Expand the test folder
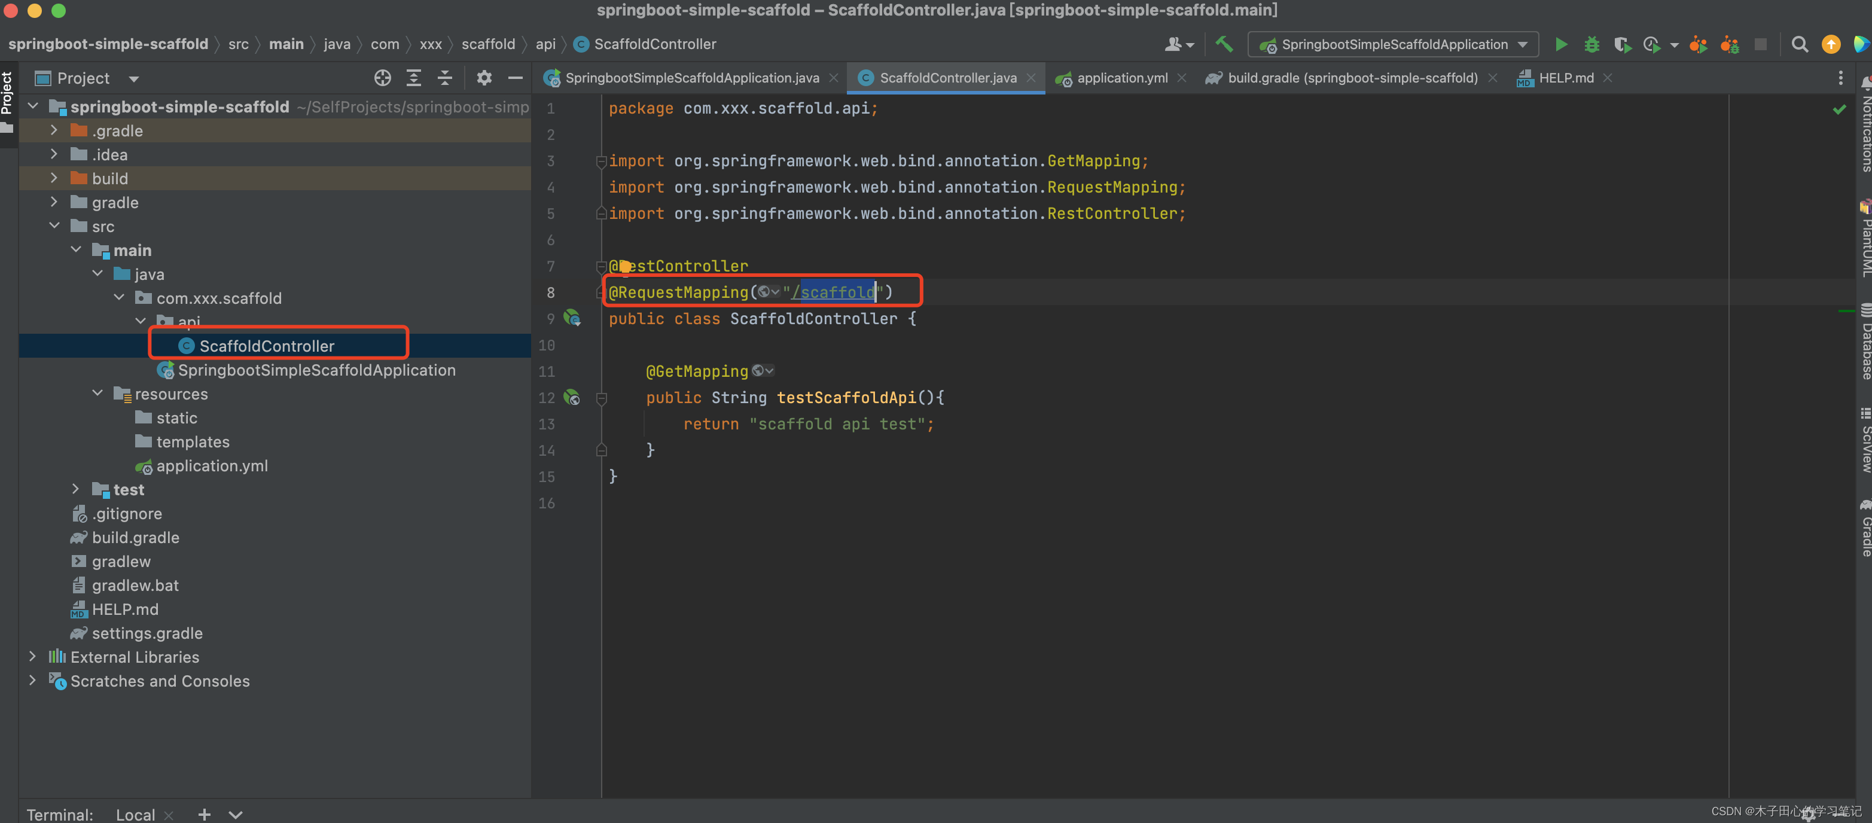The image size is (1872, 823). (x=75, y=489)
